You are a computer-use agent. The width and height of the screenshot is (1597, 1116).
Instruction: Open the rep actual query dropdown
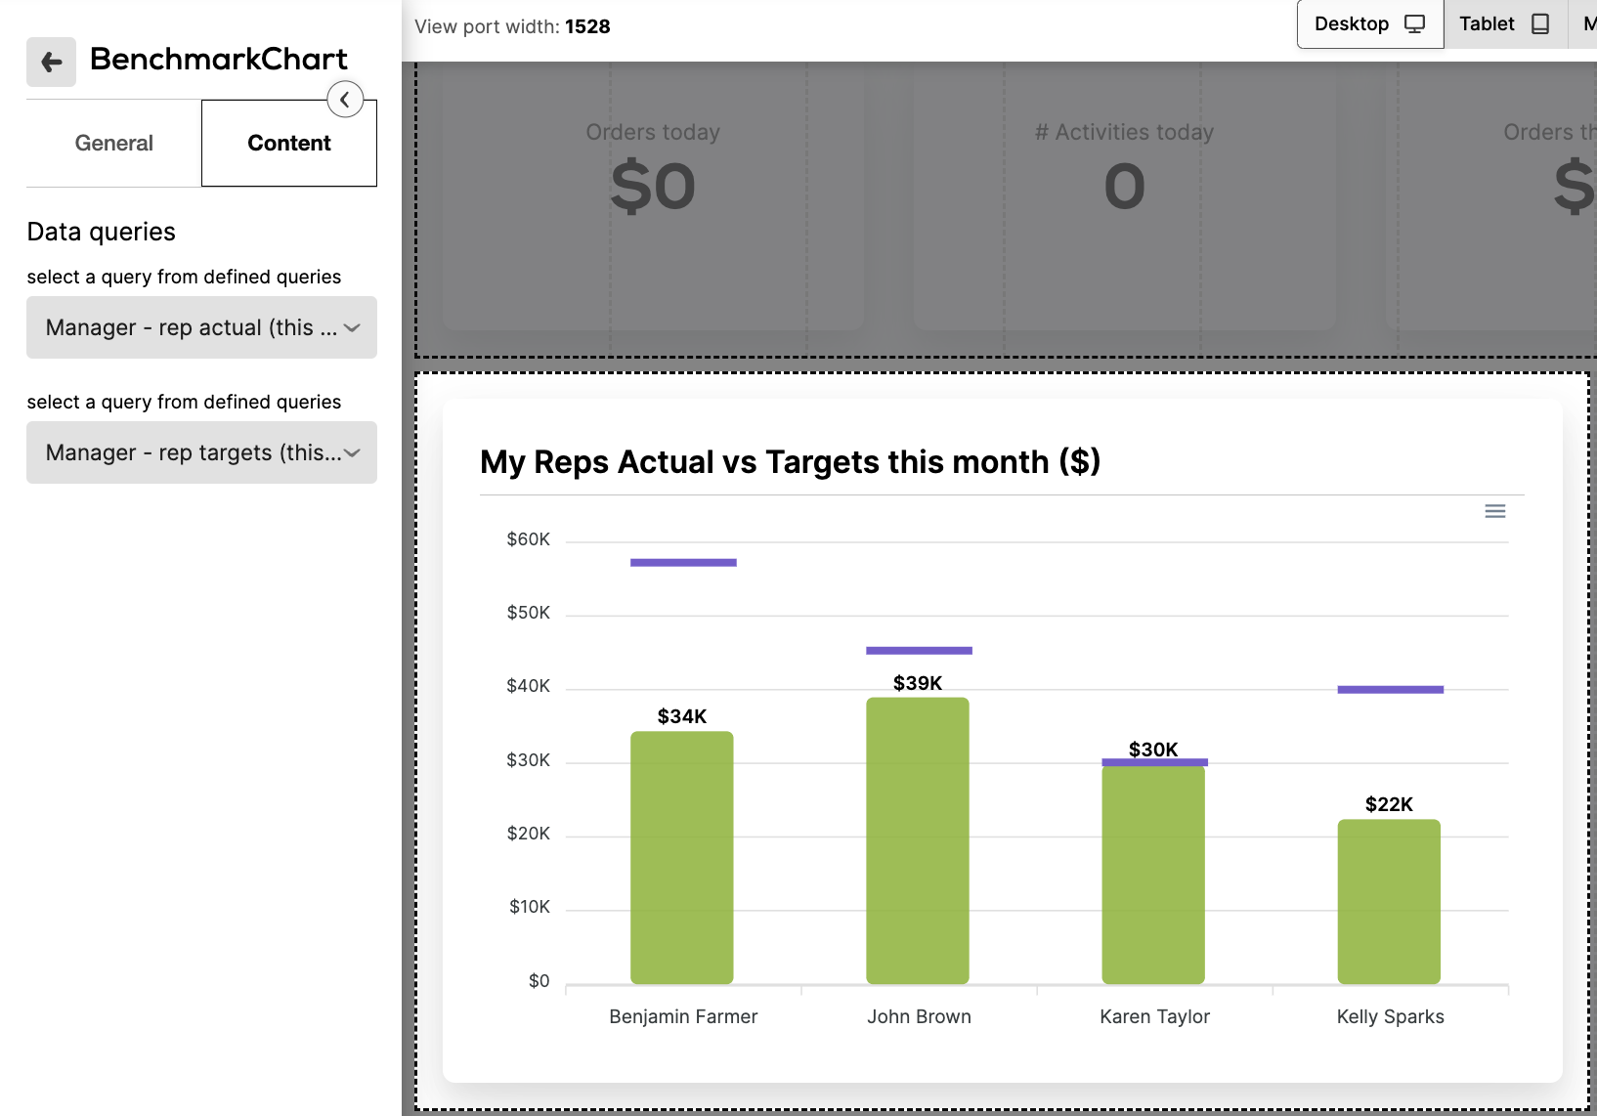(201, 327)
